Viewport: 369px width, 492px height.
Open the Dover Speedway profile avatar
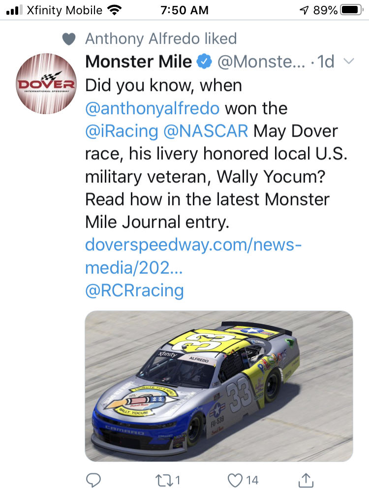pyautogui.click(x=46, y=85)
